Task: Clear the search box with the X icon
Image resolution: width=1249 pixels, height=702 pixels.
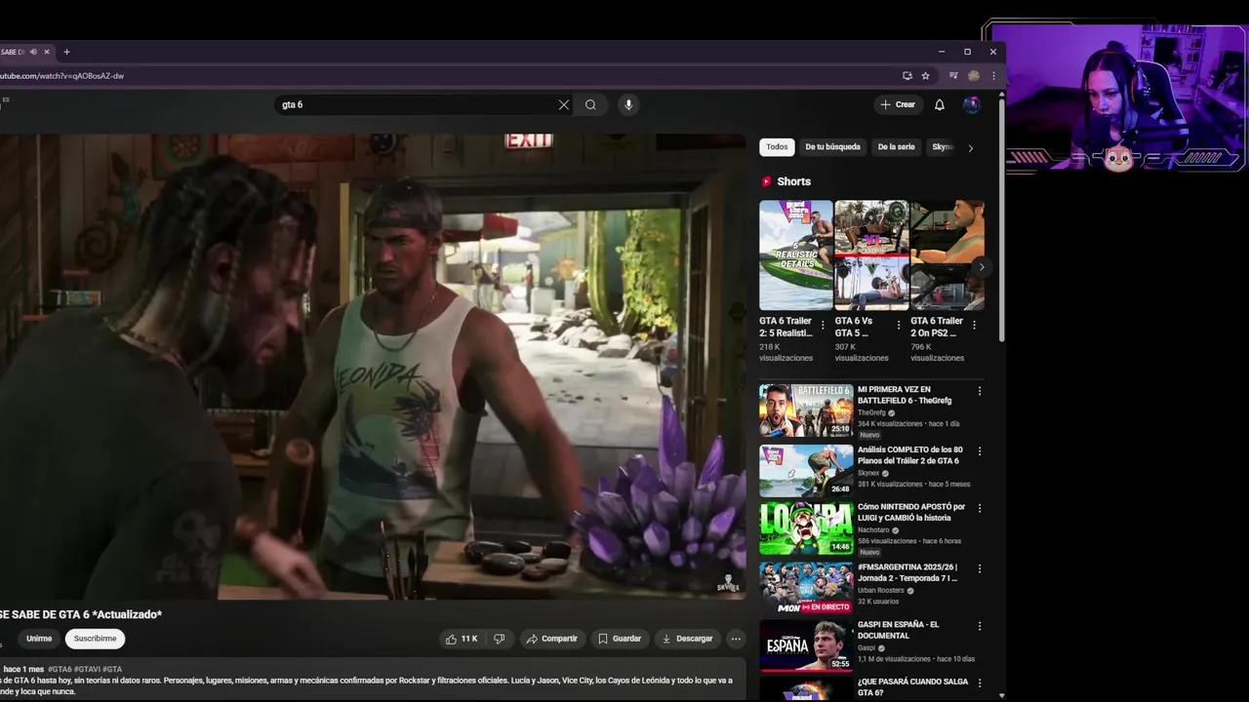Action: coord(563,104)
